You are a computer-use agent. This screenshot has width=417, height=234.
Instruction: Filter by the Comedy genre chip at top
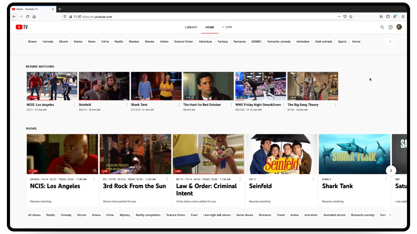(x=48, y=42)
